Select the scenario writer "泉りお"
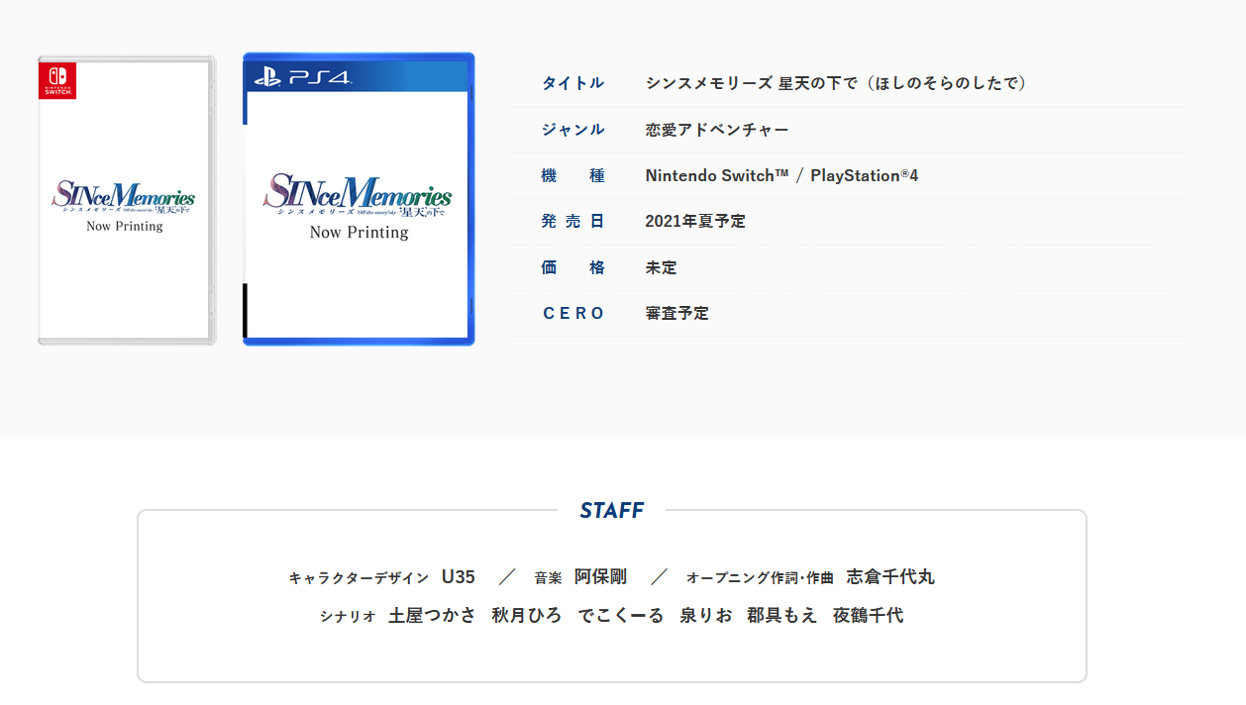Image resolution: width=1246 pixels, height=705 pixels. (x=706, y=616)
